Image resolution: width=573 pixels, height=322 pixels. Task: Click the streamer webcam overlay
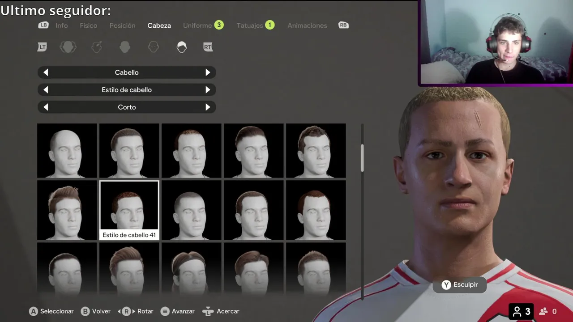click(496, 42)
